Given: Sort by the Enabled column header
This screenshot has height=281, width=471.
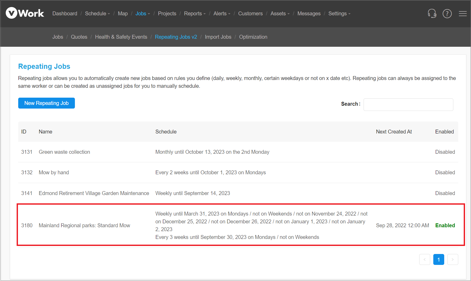Looking at the screenshot, I should pyautogui.click(x=444, y=132).
